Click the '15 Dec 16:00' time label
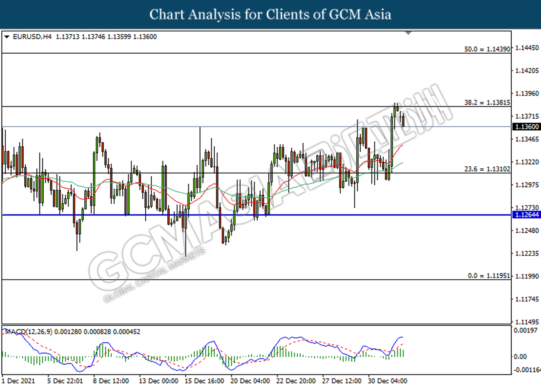 tap(204, 381)
